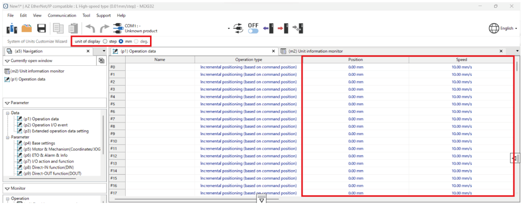
Task: Click the red arrow data writing icon
Action: click(x=283, y=28)
